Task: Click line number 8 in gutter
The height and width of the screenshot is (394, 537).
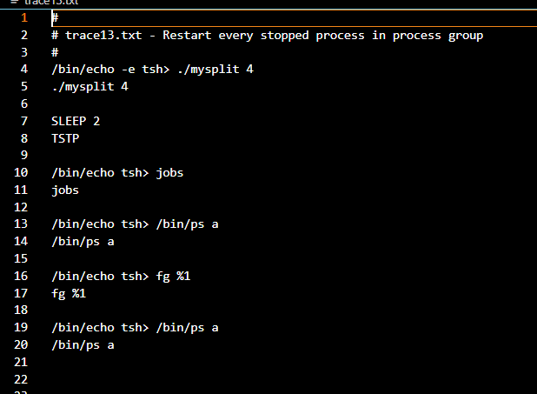Action: point(24,138)
